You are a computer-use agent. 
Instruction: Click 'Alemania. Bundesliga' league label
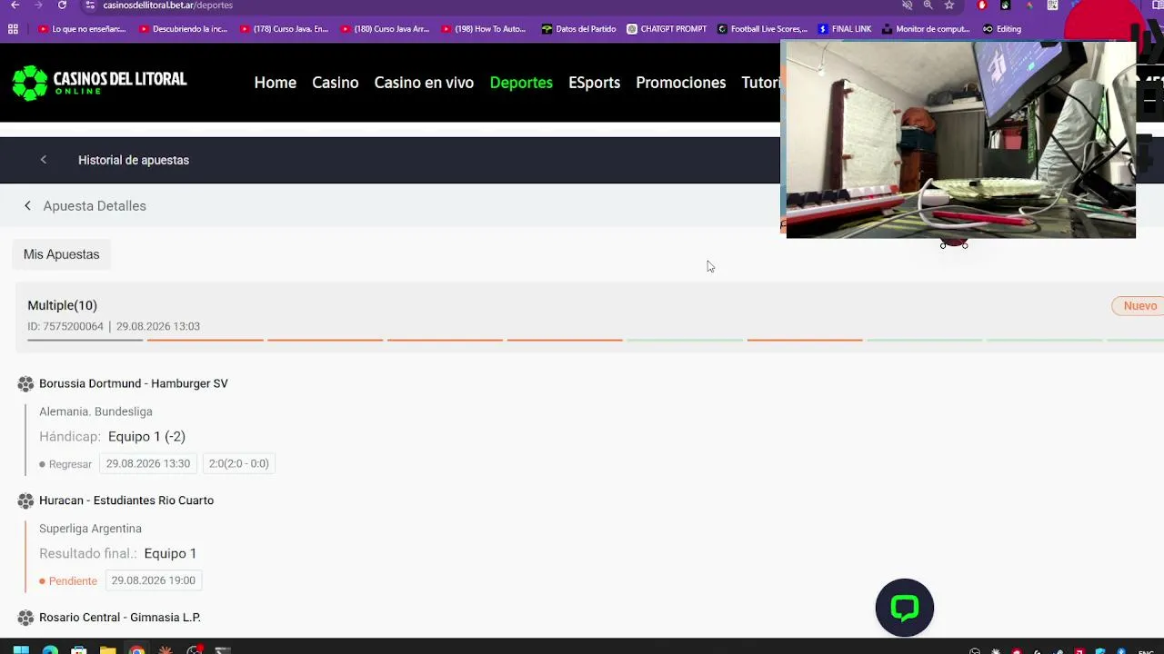(x=95, y=411)
